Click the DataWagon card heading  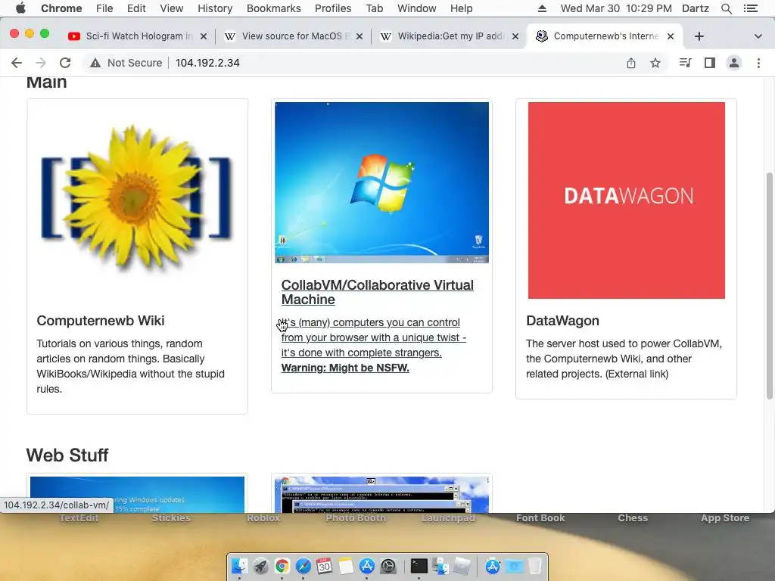[562, 321]
